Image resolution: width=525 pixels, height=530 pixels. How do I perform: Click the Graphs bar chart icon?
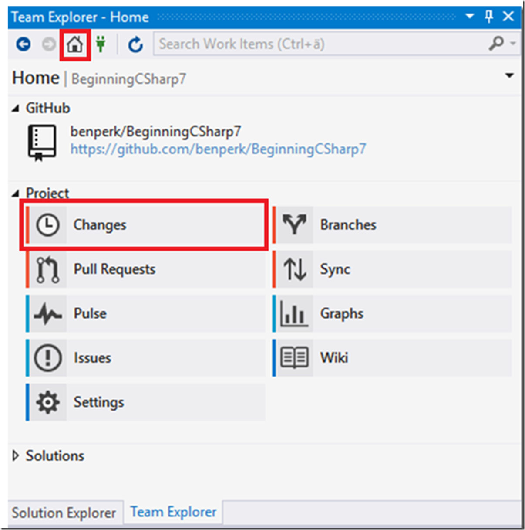tap(295, 314)
